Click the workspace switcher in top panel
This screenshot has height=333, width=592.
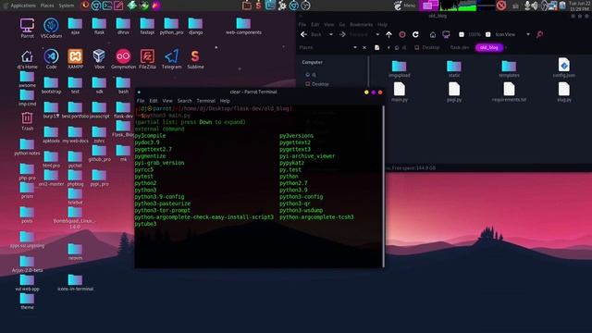428,6
